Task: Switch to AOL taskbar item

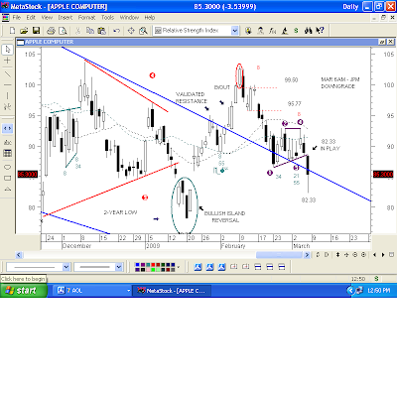Action: pyautogui.click(x=93, y=291)
